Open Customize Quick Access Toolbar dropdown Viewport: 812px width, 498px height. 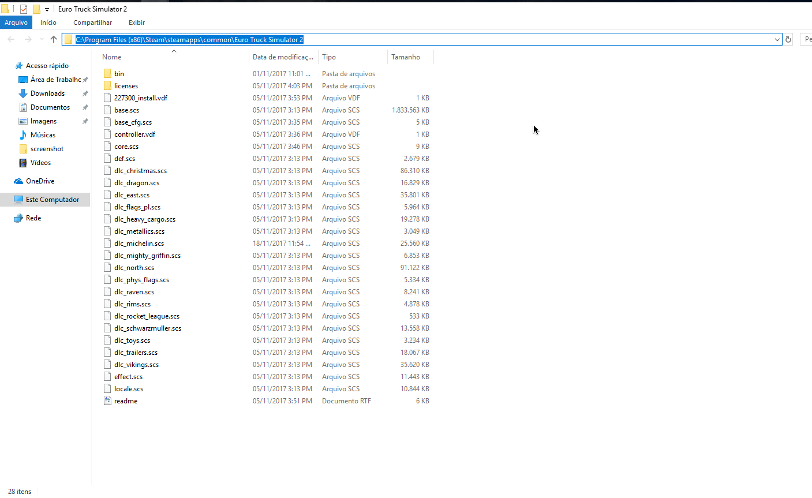coord(47,9)
